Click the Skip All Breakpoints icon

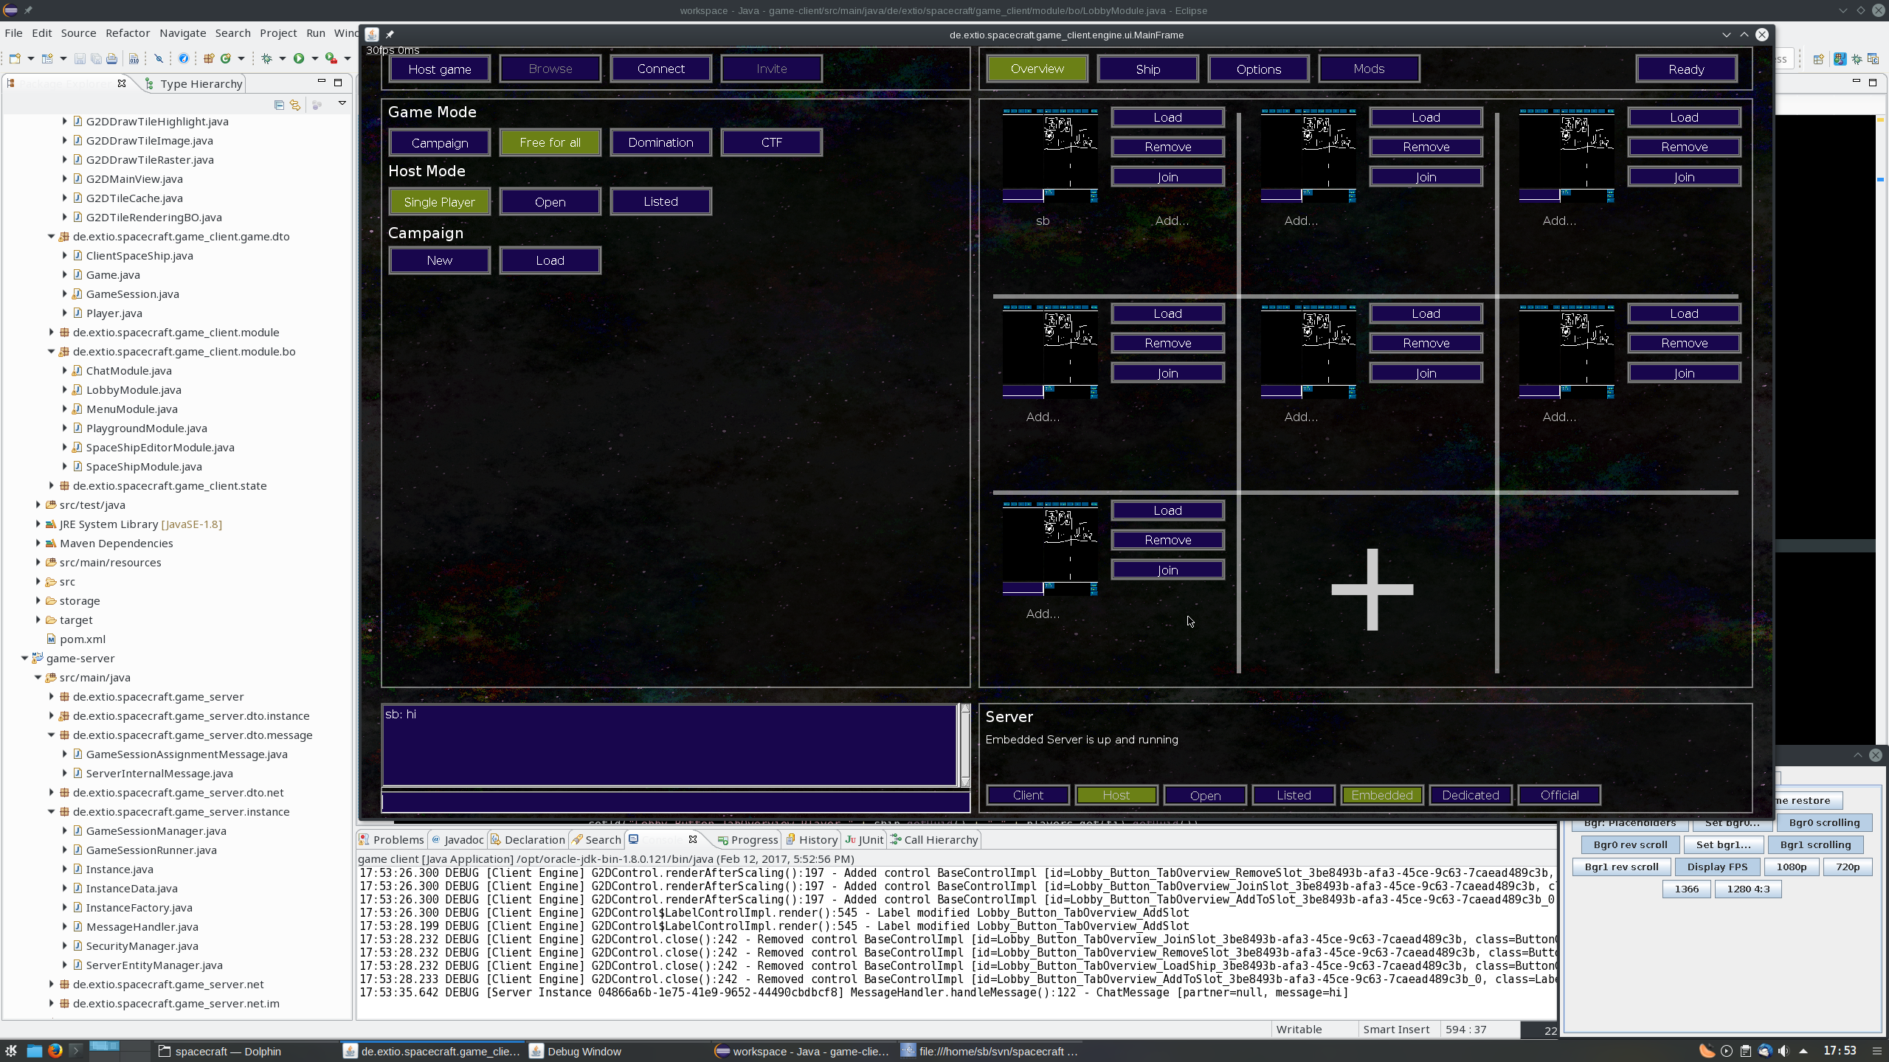(159, 58)
